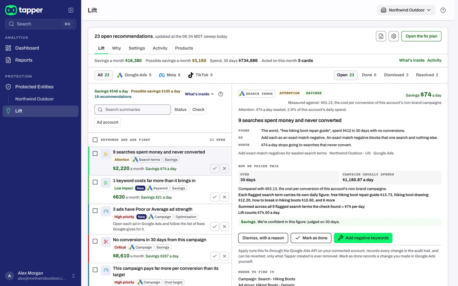Image resolution: width=458 pixels, height=286 pixels.
Task: Open the Northwind Outdoor account dropdown
Action: click(x=406, y=10)
